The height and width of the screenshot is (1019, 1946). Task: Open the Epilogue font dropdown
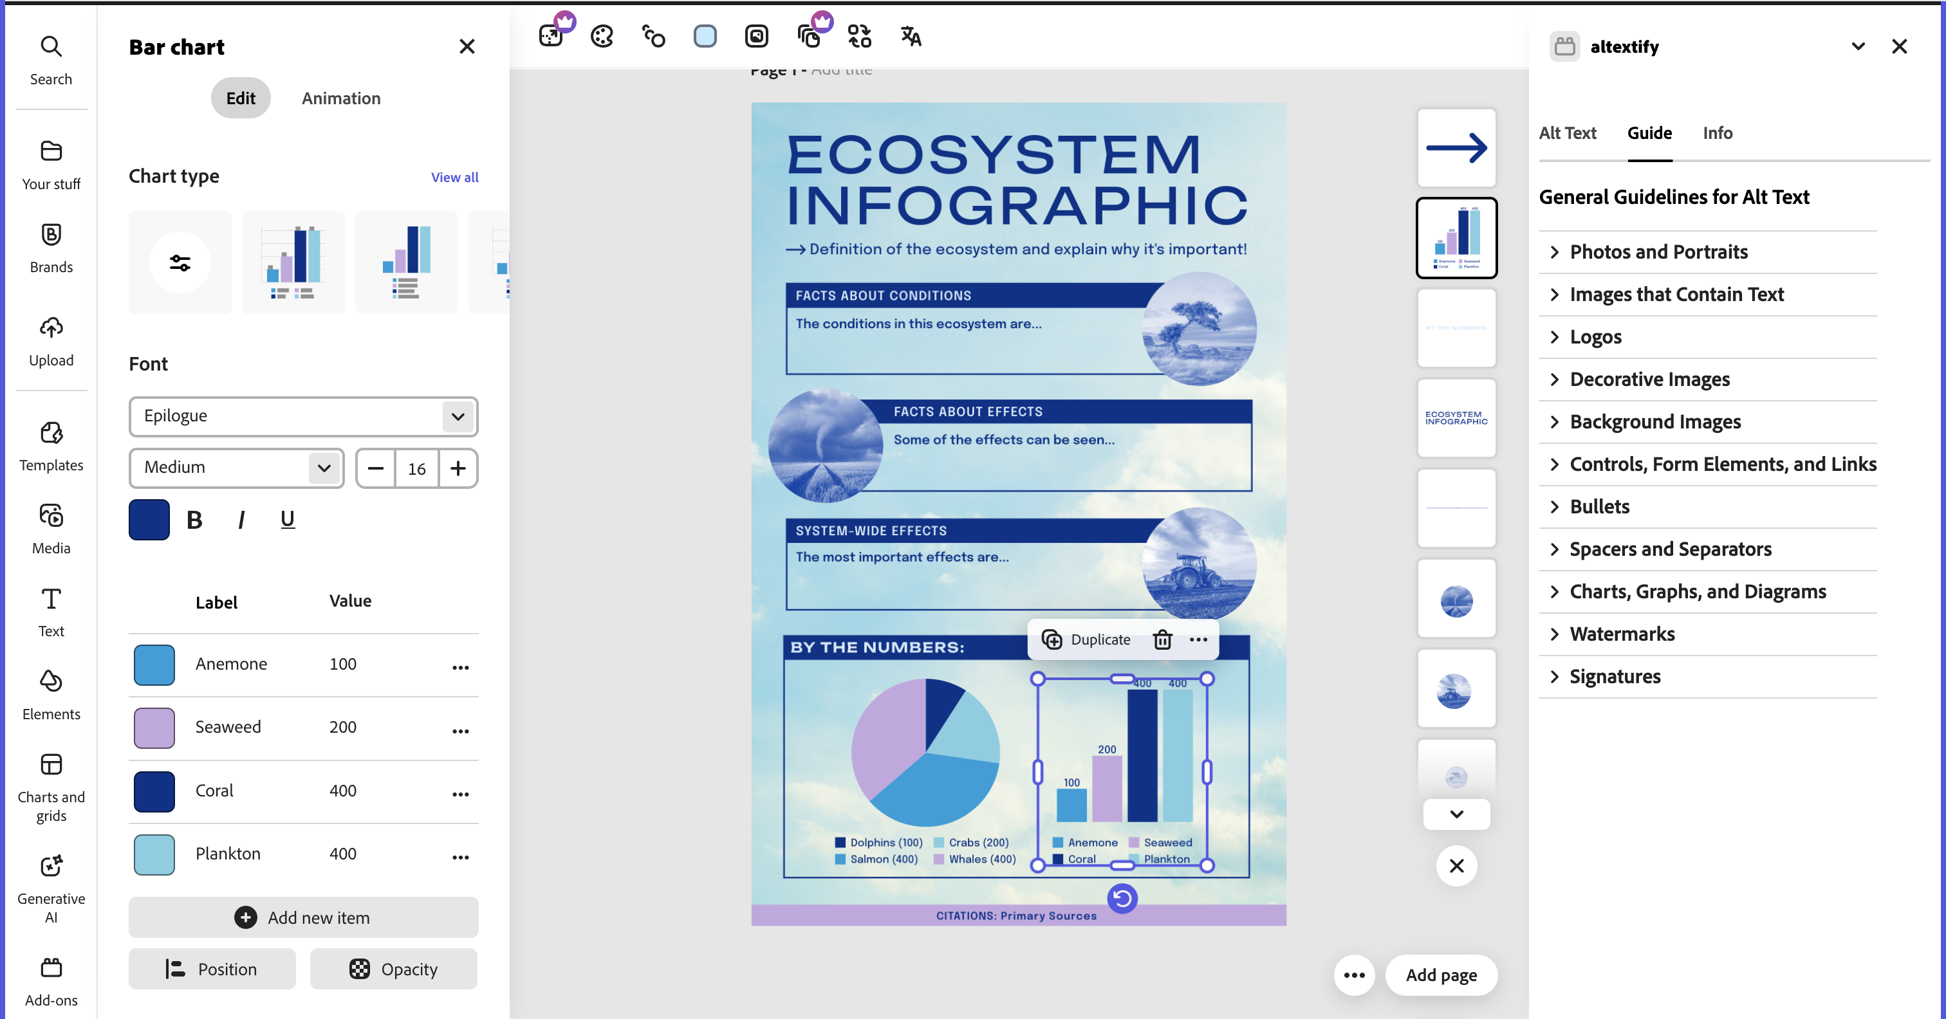[303, 416]
